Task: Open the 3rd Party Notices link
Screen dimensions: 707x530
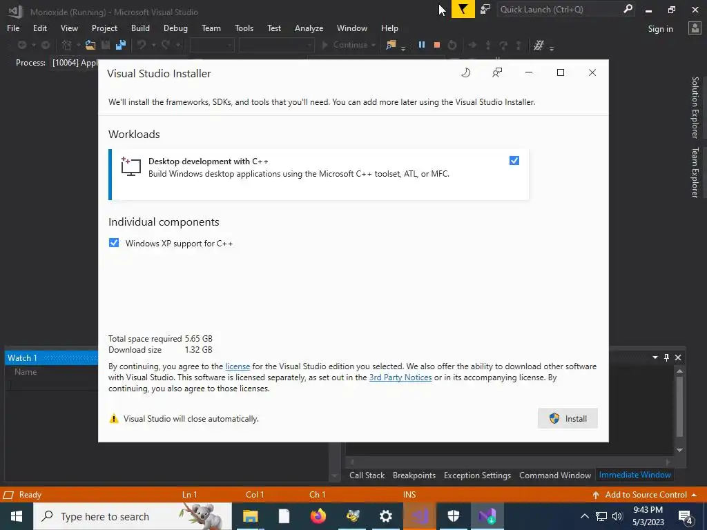Action: point(400,377)
